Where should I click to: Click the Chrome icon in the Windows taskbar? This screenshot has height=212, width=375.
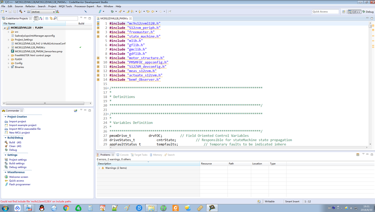coord(66,208)
